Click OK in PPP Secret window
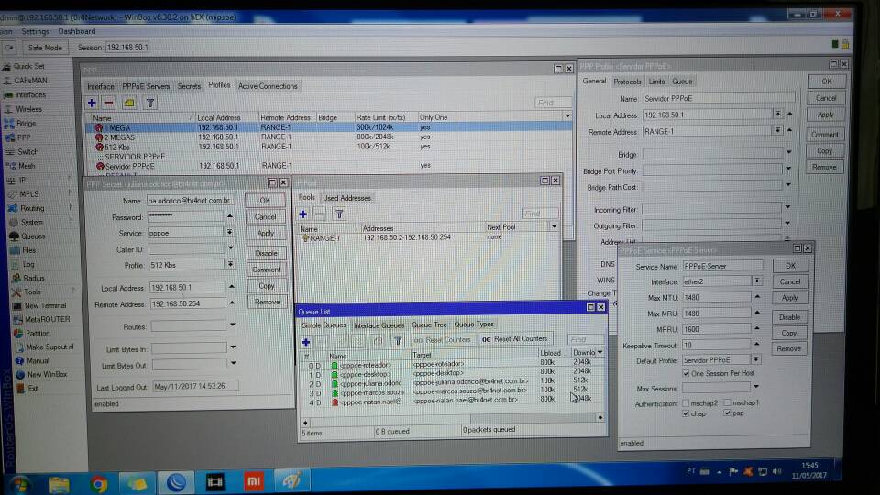 [265, 201]
